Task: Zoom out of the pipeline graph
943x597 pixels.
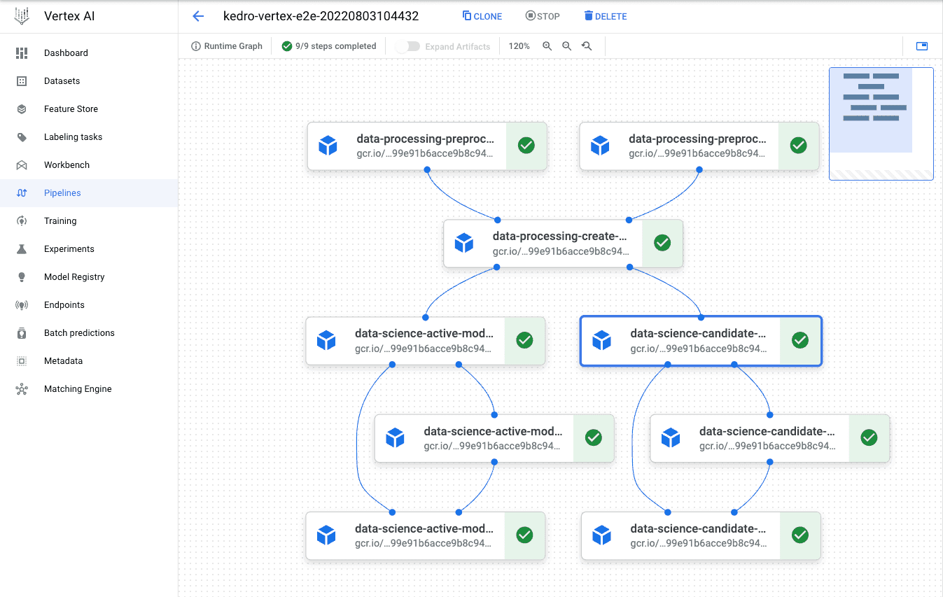Action: pyautogui.click(x=567, y=46)
